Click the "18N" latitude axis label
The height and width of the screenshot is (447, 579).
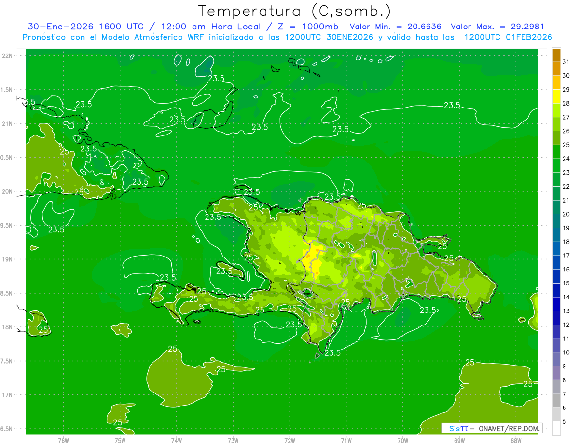[x=7, y=327]
